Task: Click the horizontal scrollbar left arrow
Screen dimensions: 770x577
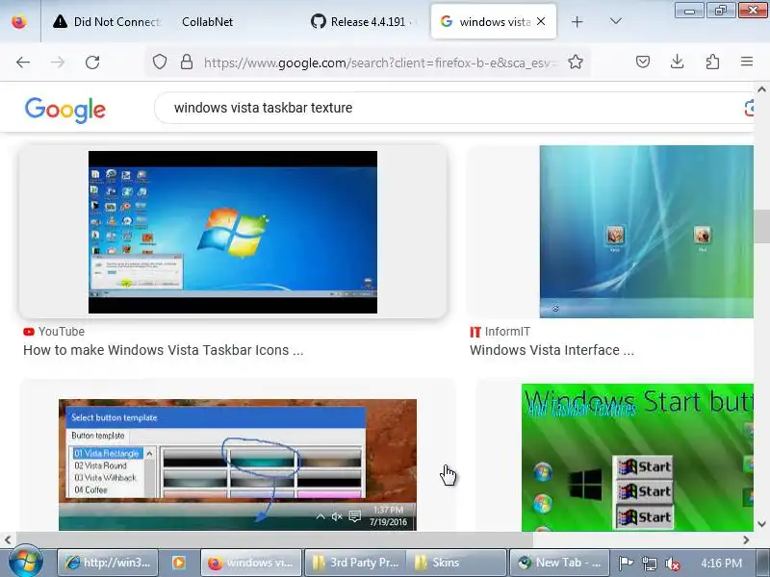Action: click(x=8, y=539)
